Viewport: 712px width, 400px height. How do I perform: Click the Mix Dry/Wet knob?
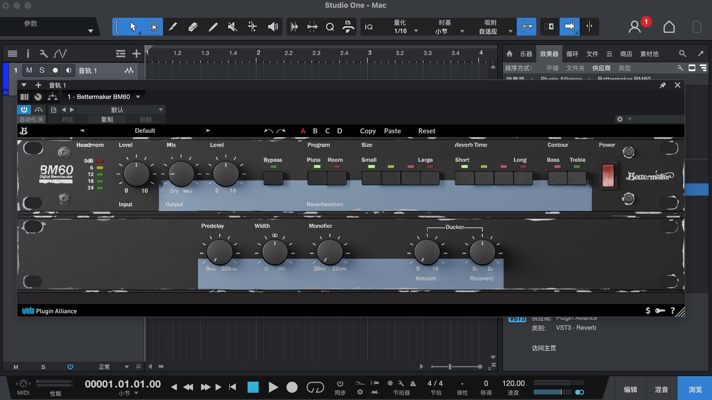coord(181,174)
